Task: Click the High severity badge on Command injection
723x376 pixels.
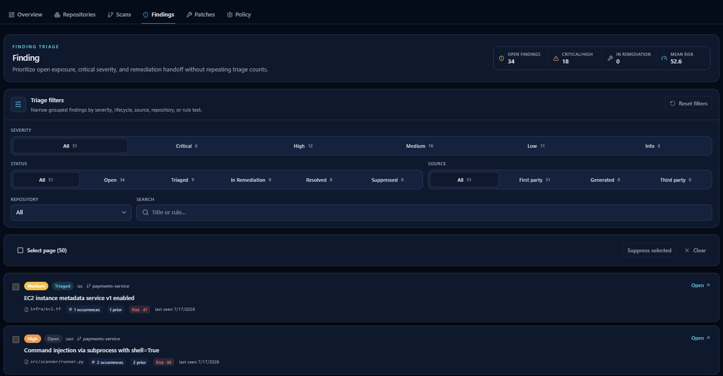Action: (x=33, y=339)
